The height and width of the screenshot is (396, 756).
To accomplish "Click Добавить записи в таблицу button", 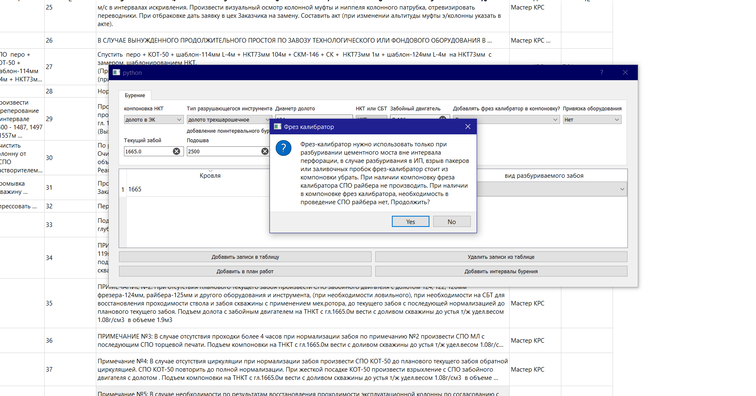I will tap(245, 257).
